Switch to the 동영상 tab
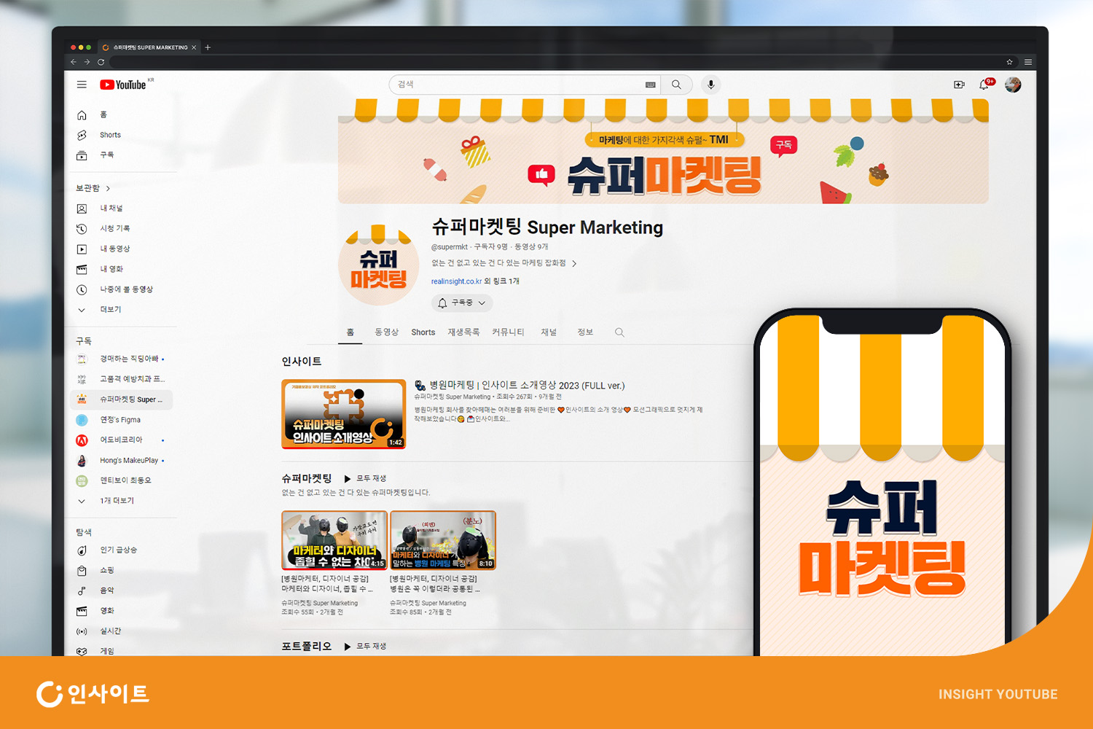 pyautogui.click(x=386, y=332)
